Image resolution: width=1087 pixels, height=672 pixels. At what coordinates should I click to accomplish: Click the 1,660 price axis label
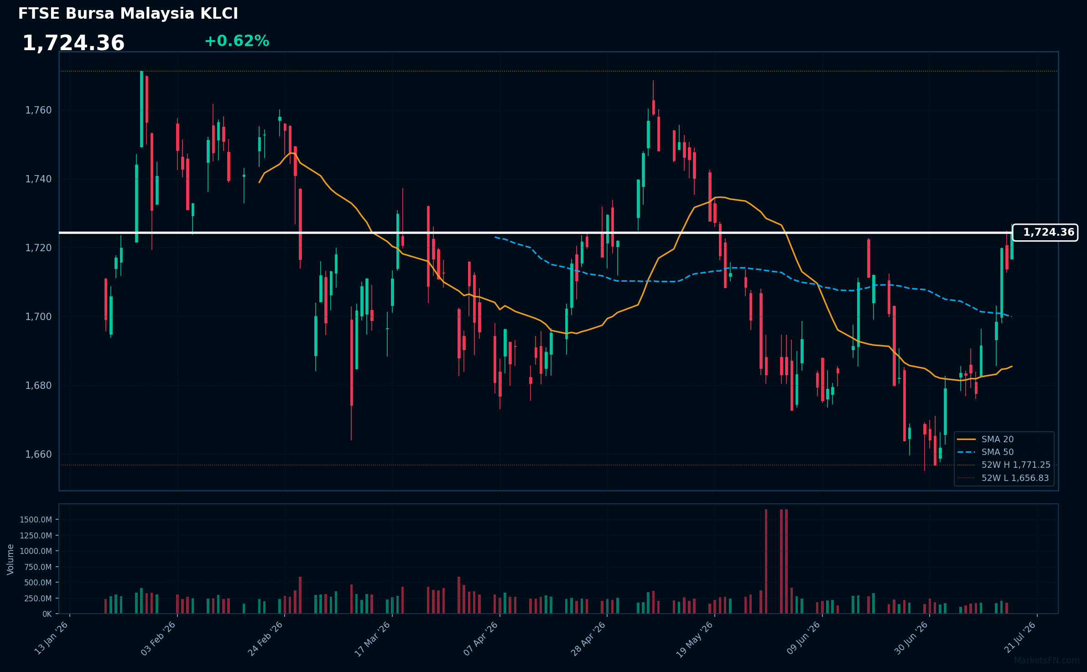pyautogui.click(x=39, y=455)
